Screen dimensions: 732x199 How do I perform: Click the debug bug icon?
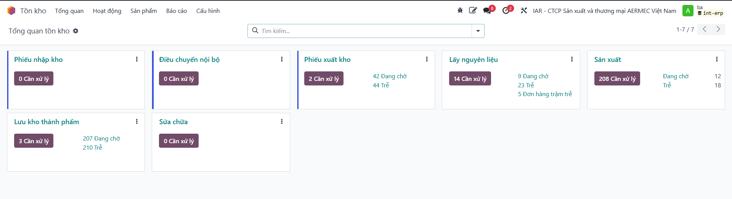tap(460, 11)
